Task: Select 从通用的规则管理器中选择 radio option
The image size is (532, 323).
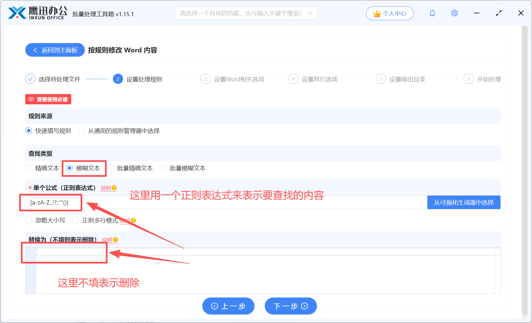Action: (81, 131)
